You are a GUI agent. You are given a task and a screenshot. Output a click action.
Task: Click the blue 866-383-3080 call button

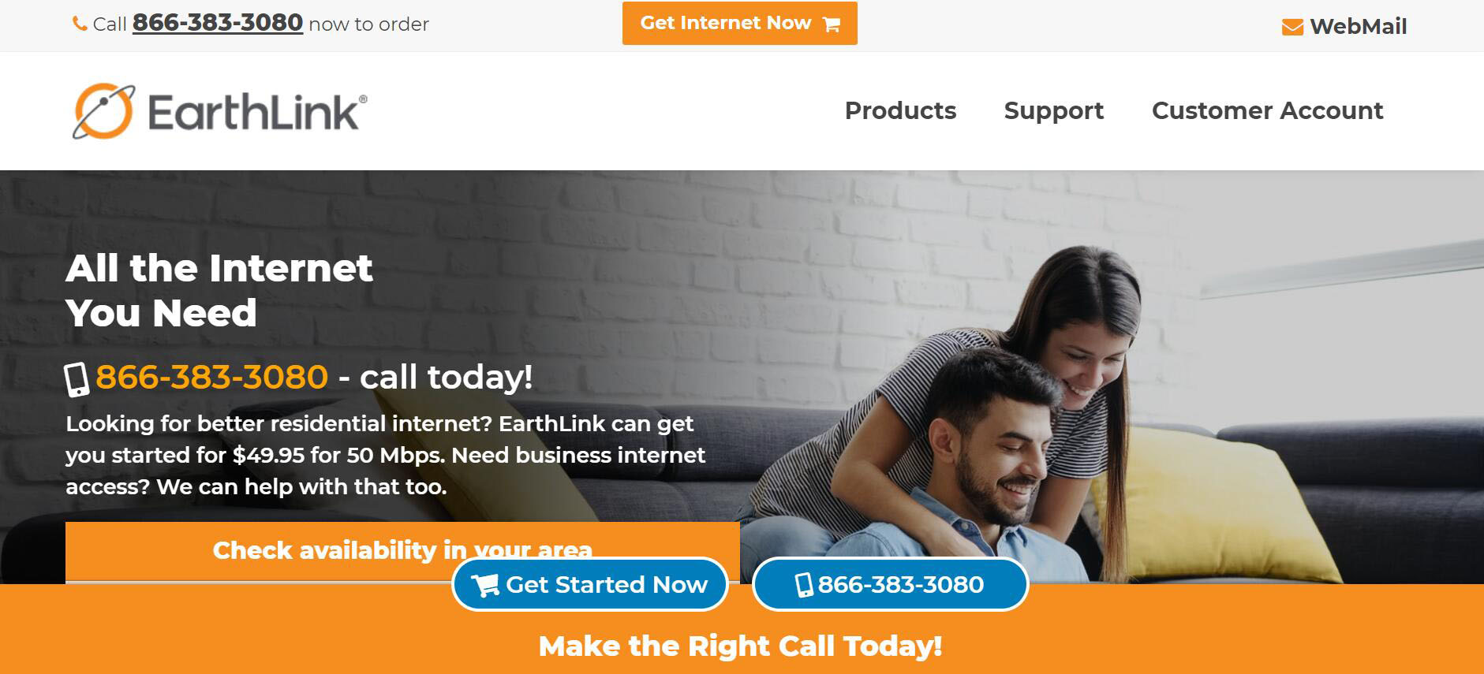click(x=891, y=584)
